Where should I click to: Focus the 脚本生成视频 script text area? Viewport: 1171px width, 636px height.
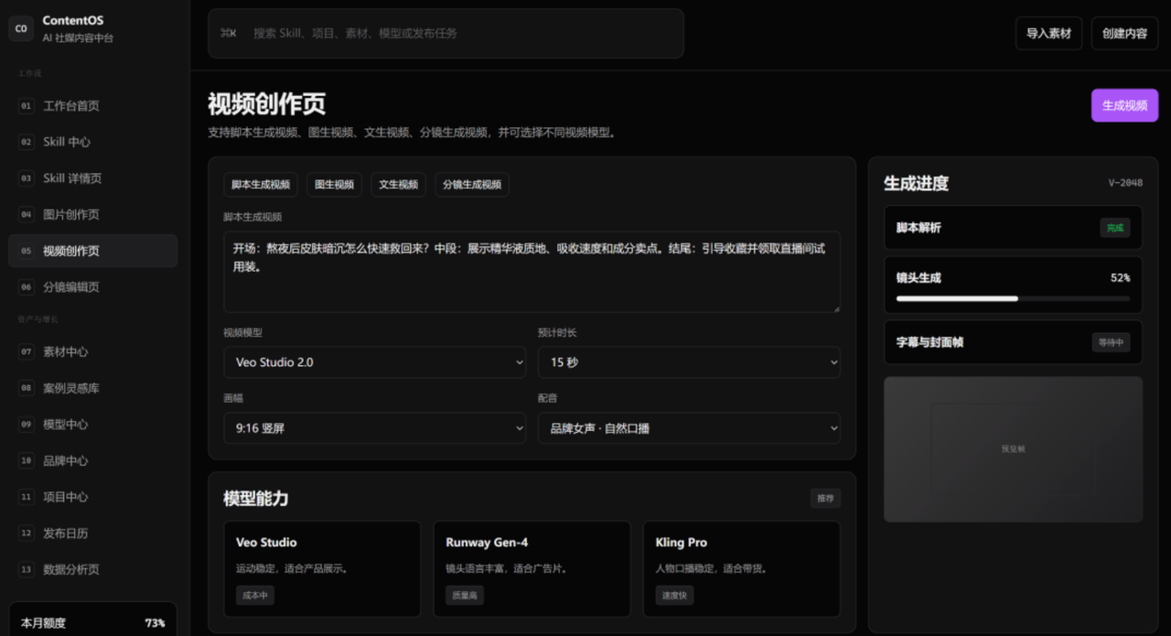532,272
